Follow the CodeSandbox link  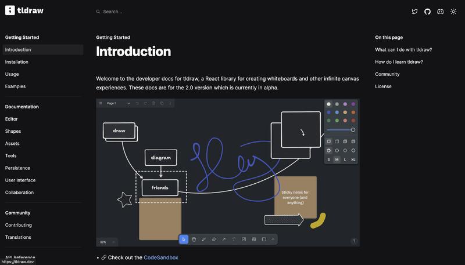point(161,257)
